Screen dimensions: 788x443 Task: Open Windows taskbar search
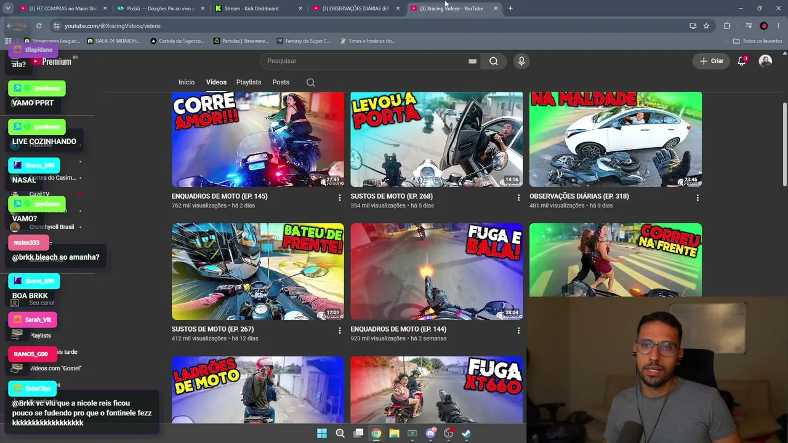340,433
